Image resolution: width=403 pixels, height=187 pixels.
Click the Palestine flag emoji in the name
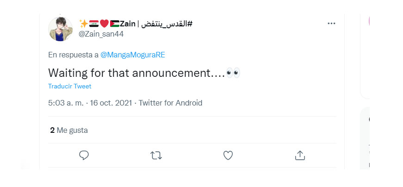[x=114, y=24]
